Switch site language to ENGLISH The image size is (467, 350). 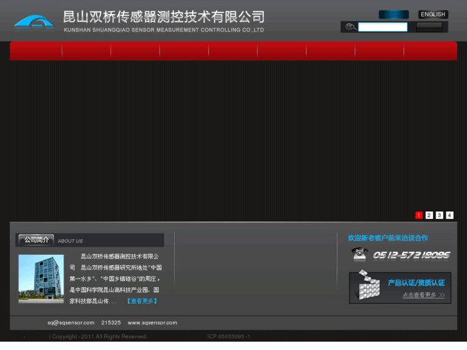pyautogui.click(x=433, y=15)
